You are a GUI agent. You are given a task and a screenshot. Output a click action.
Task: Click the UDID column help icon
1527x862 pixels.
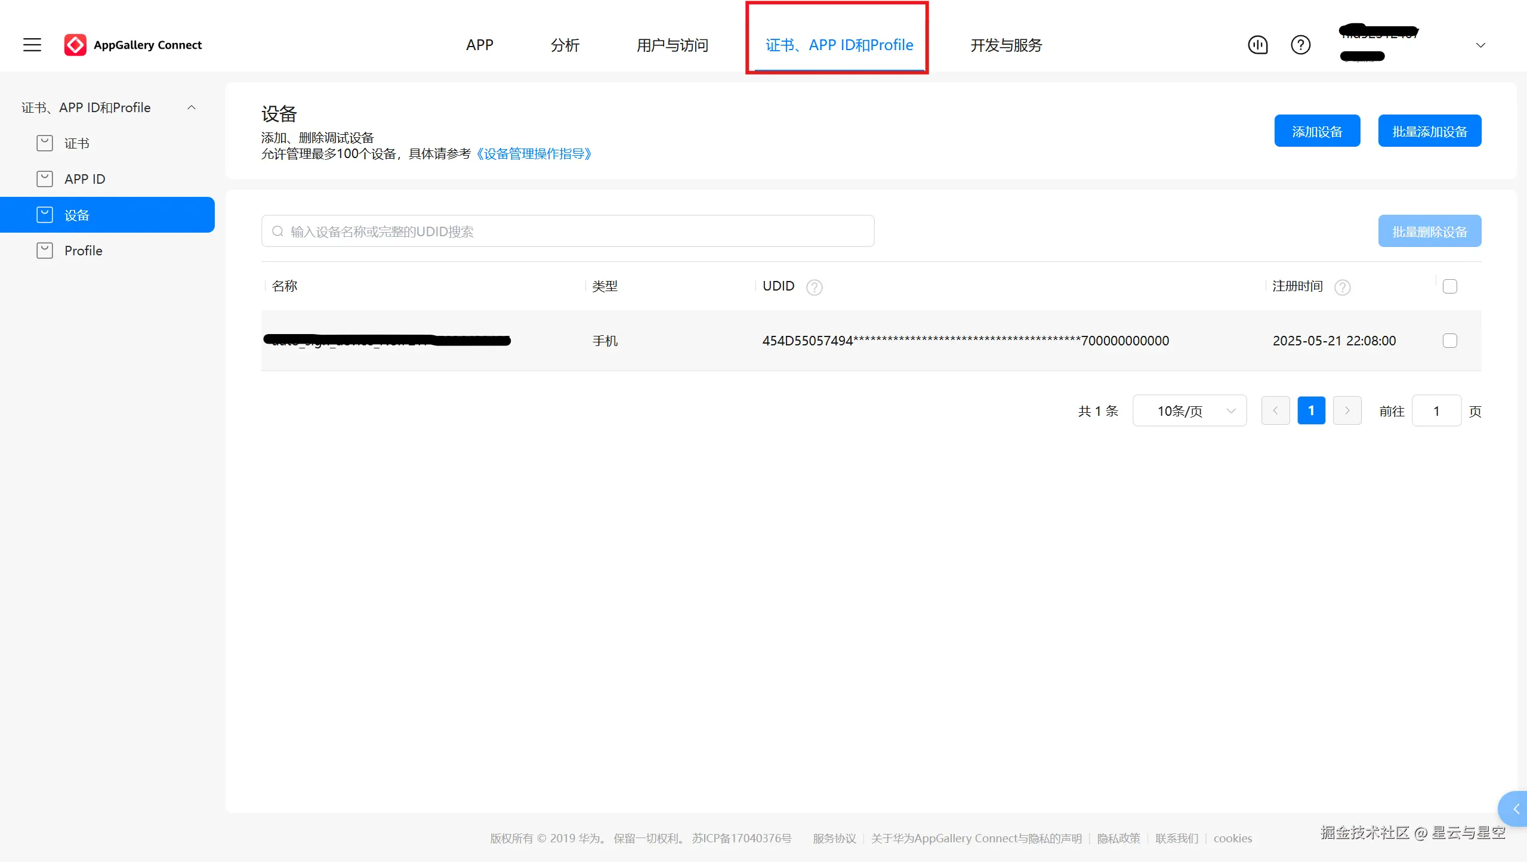[x=814, y=288]
